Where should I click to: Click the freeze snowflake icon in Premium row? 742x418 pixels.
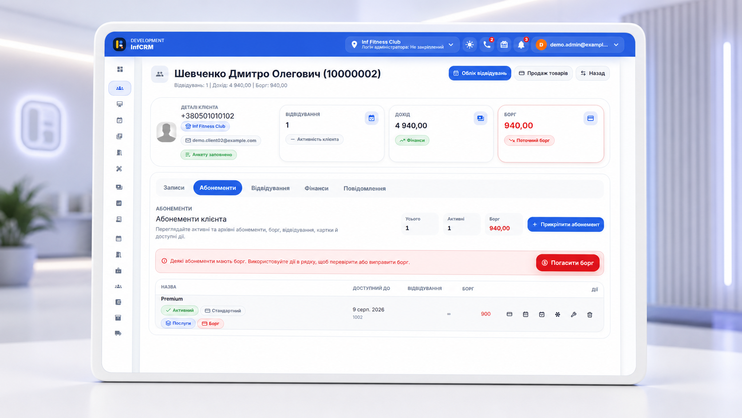click(557, 314)
